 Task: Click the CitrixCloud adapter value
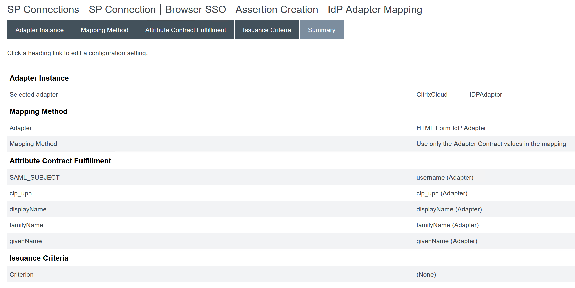pyautogui.click(x=432, y=95)
